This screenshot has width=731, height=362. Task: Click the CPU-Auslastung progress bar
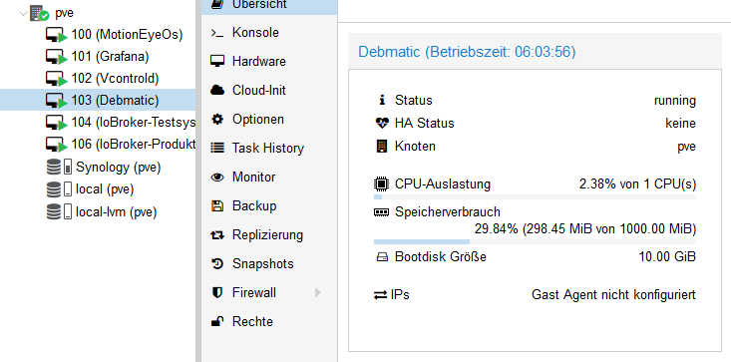[535, 197]
